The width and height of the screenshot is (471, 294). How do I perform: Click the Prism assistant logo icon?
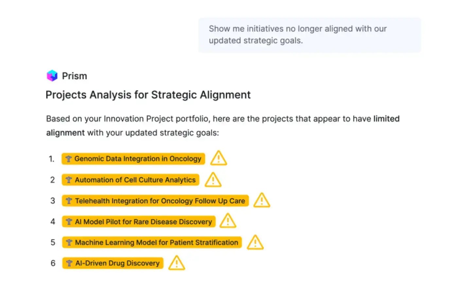(52, 75)
